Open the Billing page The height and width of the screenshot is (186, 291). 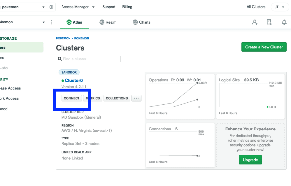coord(127,7)
